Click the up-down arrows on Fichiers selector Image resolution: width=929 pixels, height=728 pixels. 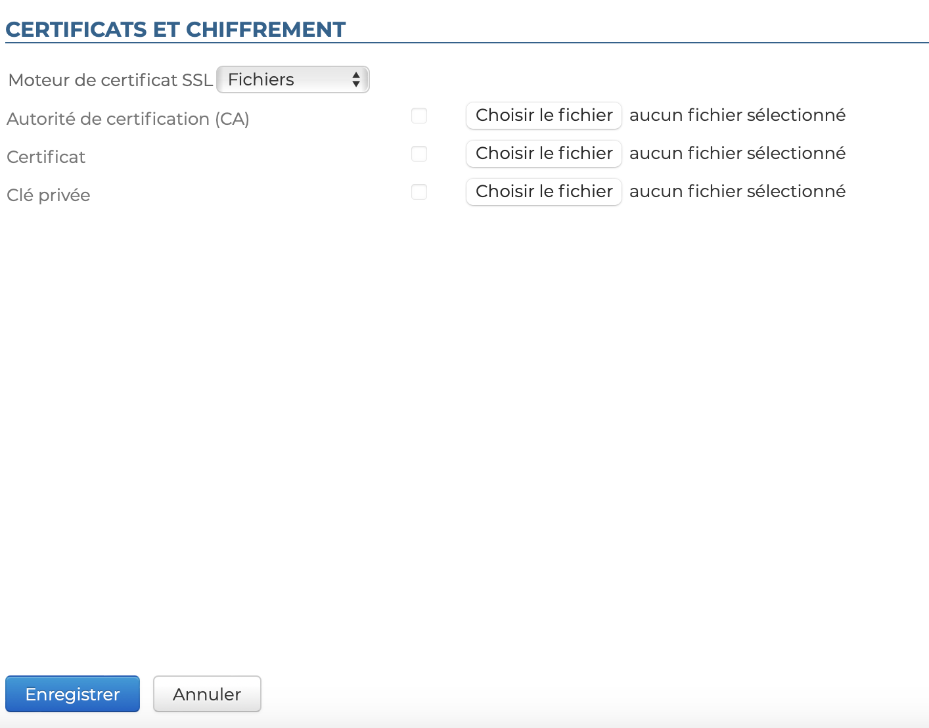[x=355, y=80]
